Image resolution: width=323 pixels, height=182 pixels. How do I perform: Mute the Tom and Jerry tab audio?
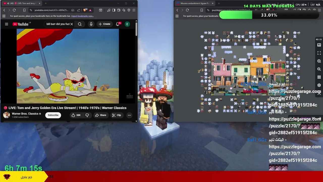[8, 3]
